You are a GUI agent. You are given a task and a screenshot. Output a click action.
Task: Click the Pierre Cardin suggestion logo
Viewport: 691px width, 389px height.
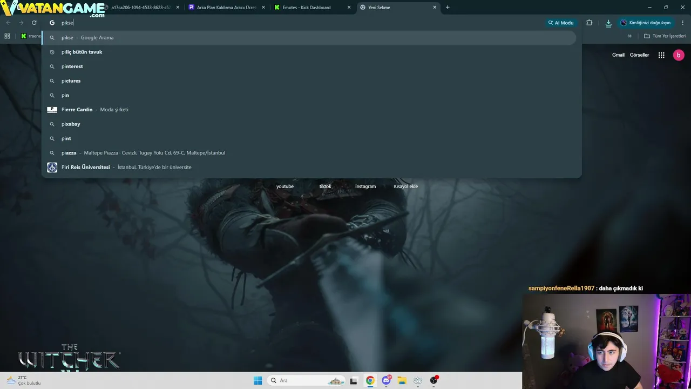52,110
